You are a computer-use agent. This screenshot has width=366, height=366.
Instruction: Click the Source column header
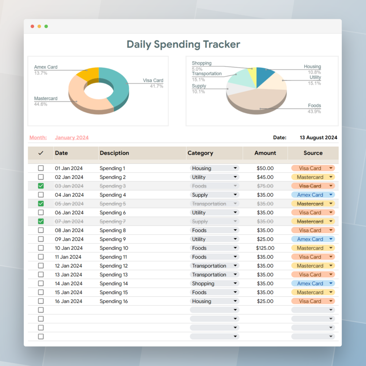[313, 153]
